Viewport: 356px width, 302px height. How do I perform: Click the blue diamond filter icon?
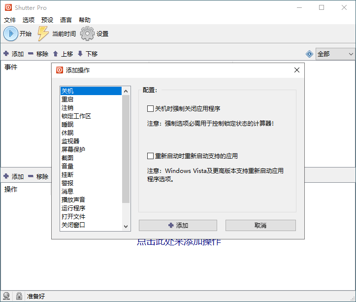click(x=309, y=54)
